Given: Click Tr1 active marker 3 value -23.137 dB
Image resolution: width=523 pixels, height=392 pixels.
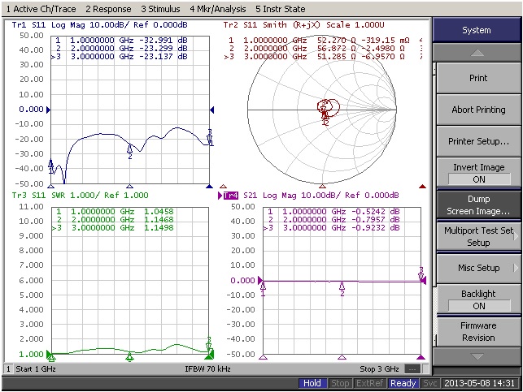Looking at the screenshot, I should point(163,56).
